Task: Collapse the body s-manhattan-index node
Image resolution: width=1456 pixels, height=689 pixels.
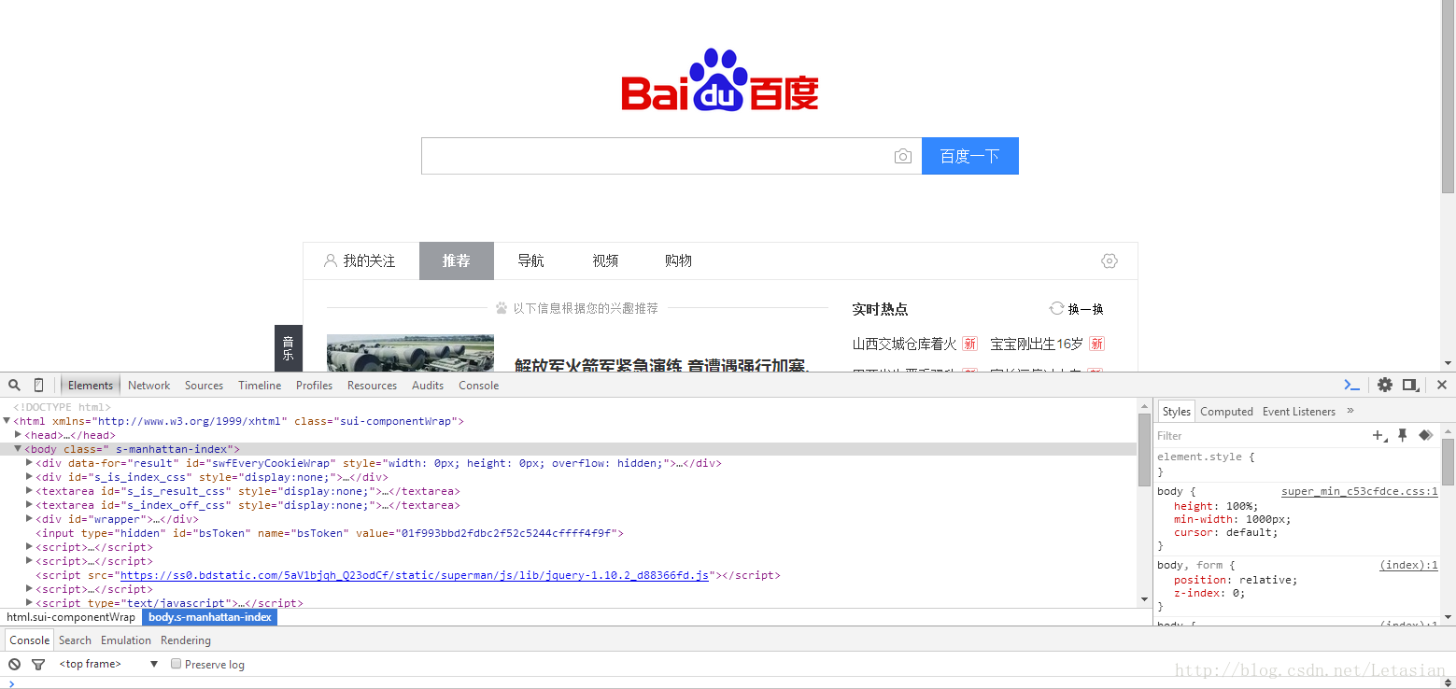Action: coord(18,449)
